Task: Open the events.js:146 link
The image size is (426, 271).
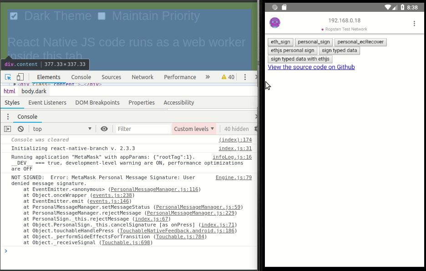Action: pos(109,201)
